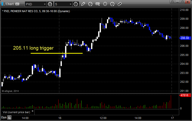Open the gear symbol settings menu

click(50, 4)
